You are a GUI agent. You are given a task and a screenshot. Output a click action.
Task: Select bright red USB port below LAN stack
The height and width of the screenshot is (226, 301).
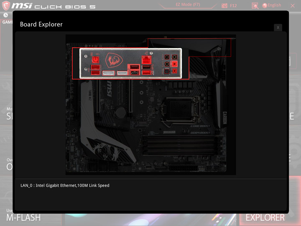(x=146, y=72)
